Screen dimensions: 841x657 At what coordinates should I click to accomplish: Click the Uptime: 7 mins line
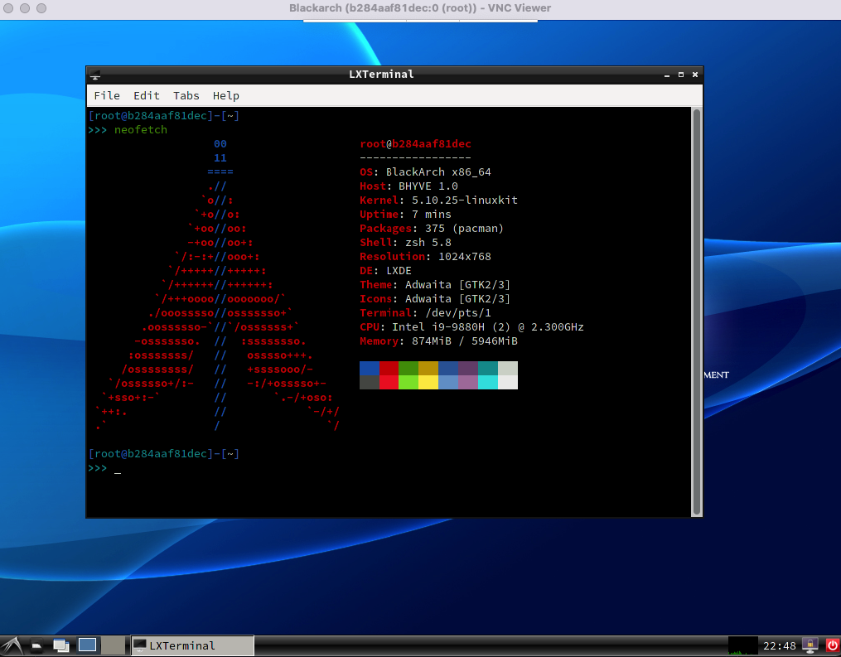click(405, 214)
